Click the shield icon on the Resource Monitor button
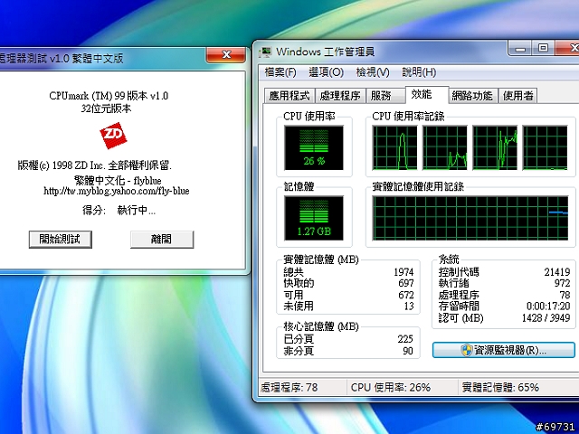579x434 pixels. pos(467,350)
